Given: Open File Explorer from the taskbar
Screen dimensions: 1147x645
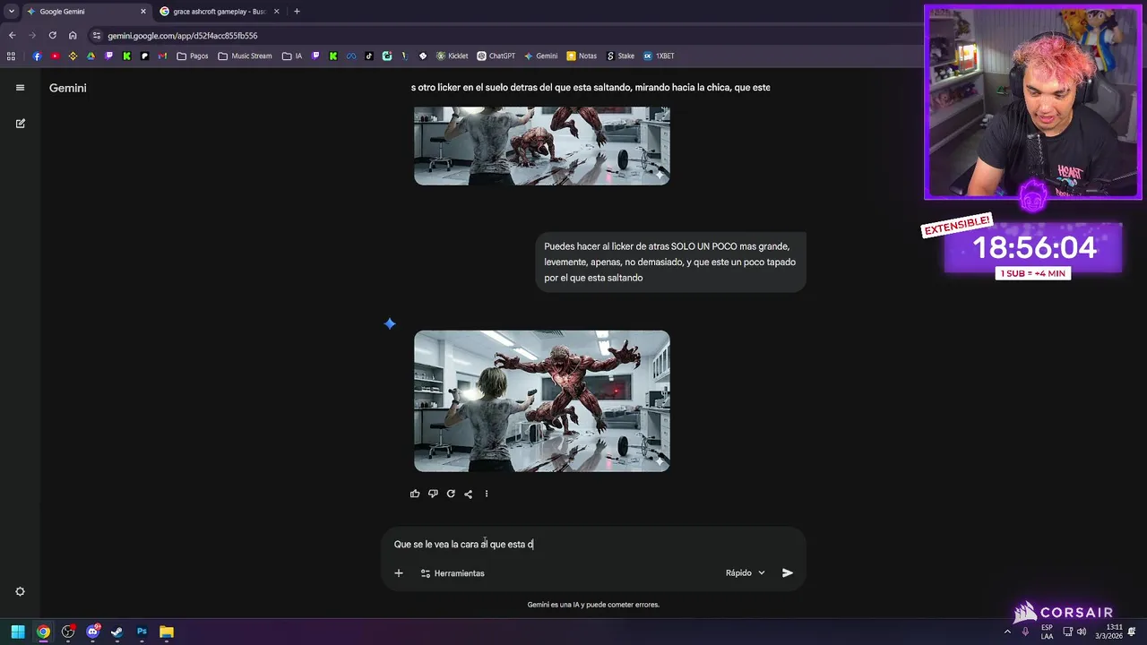Looking at the screenshot, I should 167,632.
